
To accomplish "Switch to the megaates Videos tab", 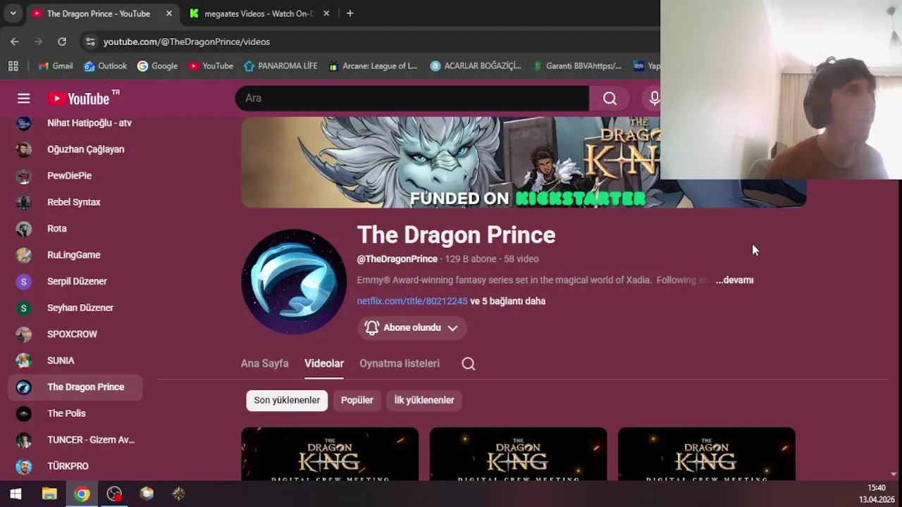I will click(x=259, y=13).
